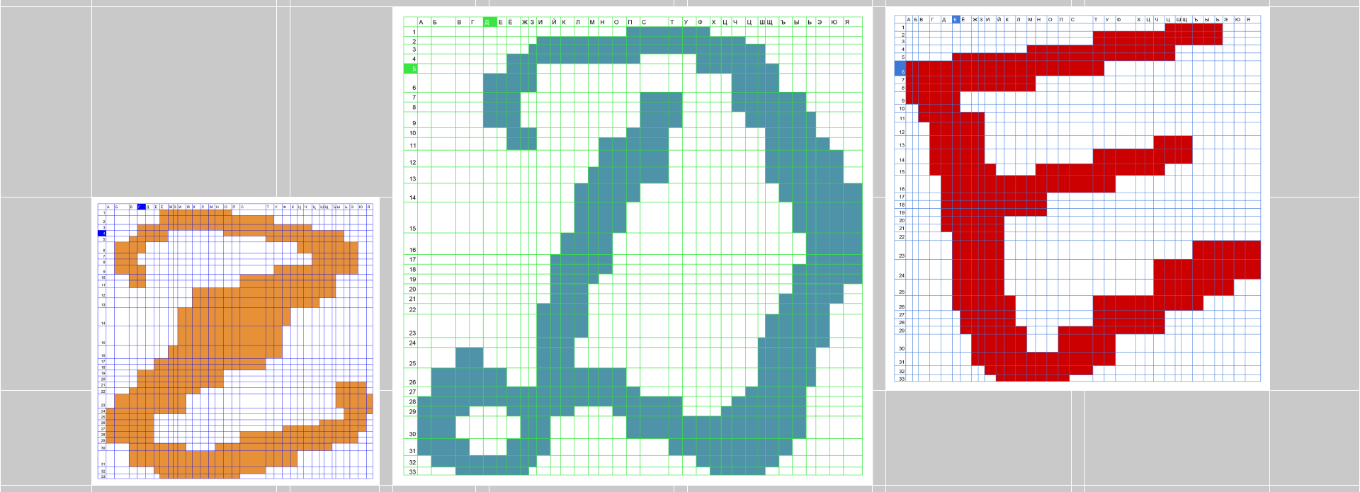Click row header 33 in teal grid

pos(411,471)
